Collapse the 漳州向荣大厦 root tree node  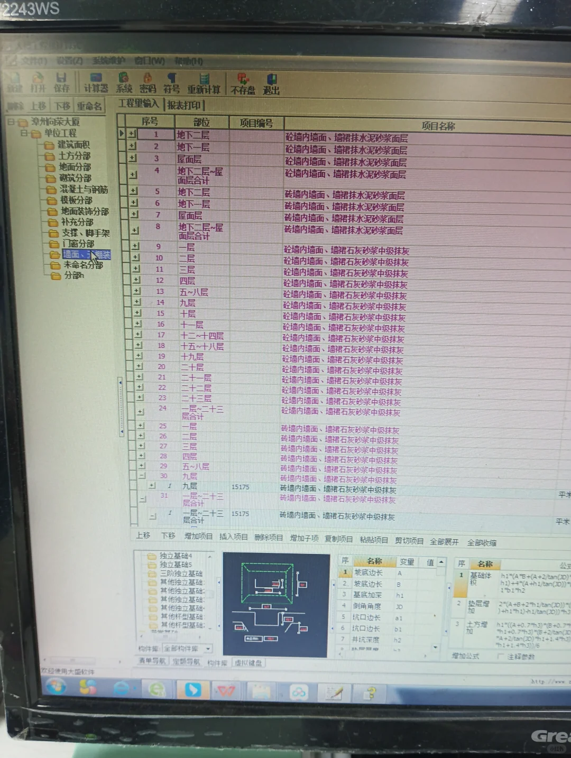[x=11, y=122]
